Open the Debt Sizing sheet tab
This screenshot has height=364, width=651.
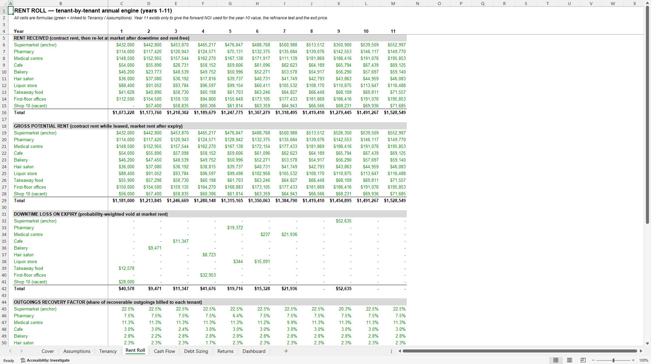coord(196,351)
